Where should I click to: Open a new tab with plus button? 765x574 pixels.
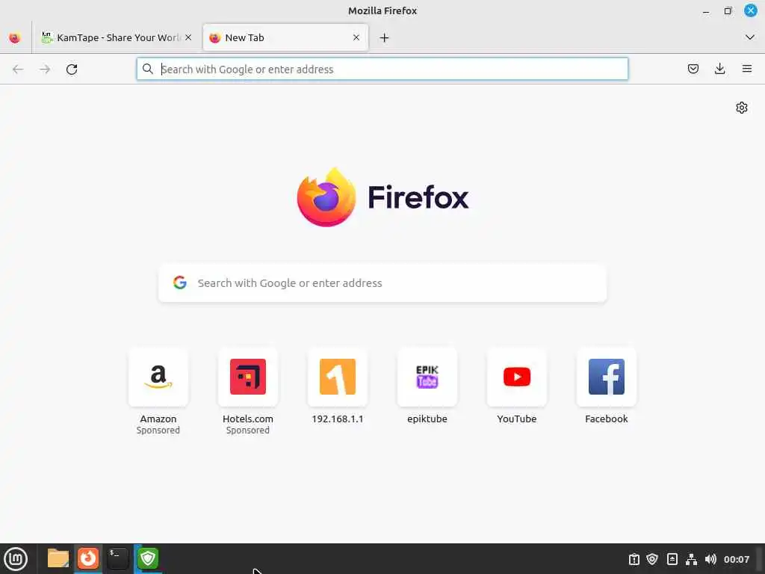(x=385, y=37)
